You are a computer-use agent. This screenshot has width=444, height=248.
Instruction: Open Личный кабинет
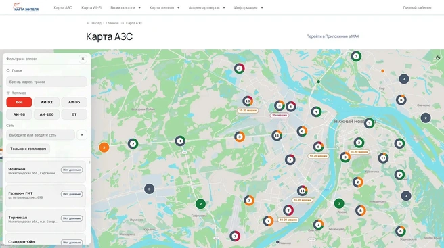click(x=417, y=8)
